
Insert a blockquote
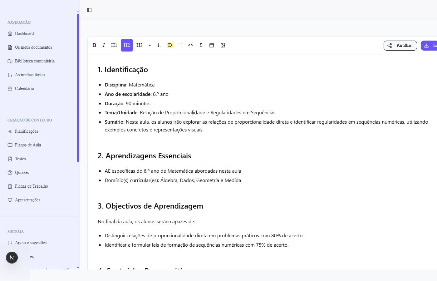click(x=180, y=45)
